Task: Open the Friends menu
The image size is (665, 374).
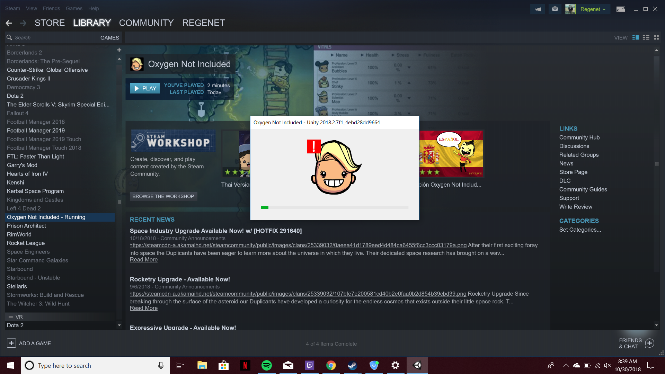Action: tap(51, 8)
